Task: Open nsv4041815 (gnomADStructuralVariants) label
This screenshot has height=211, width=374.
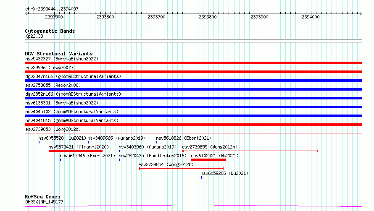Action: tap(72, 120)
